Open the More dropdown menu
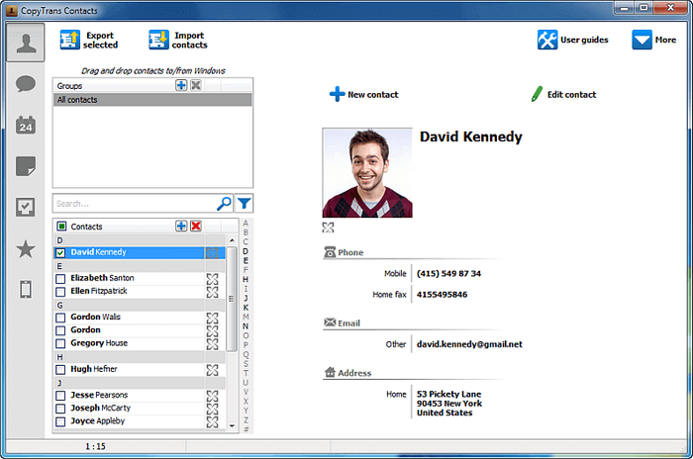Image resolution: width=693 pixels, height=459 pixels. (x=654, y=40)
